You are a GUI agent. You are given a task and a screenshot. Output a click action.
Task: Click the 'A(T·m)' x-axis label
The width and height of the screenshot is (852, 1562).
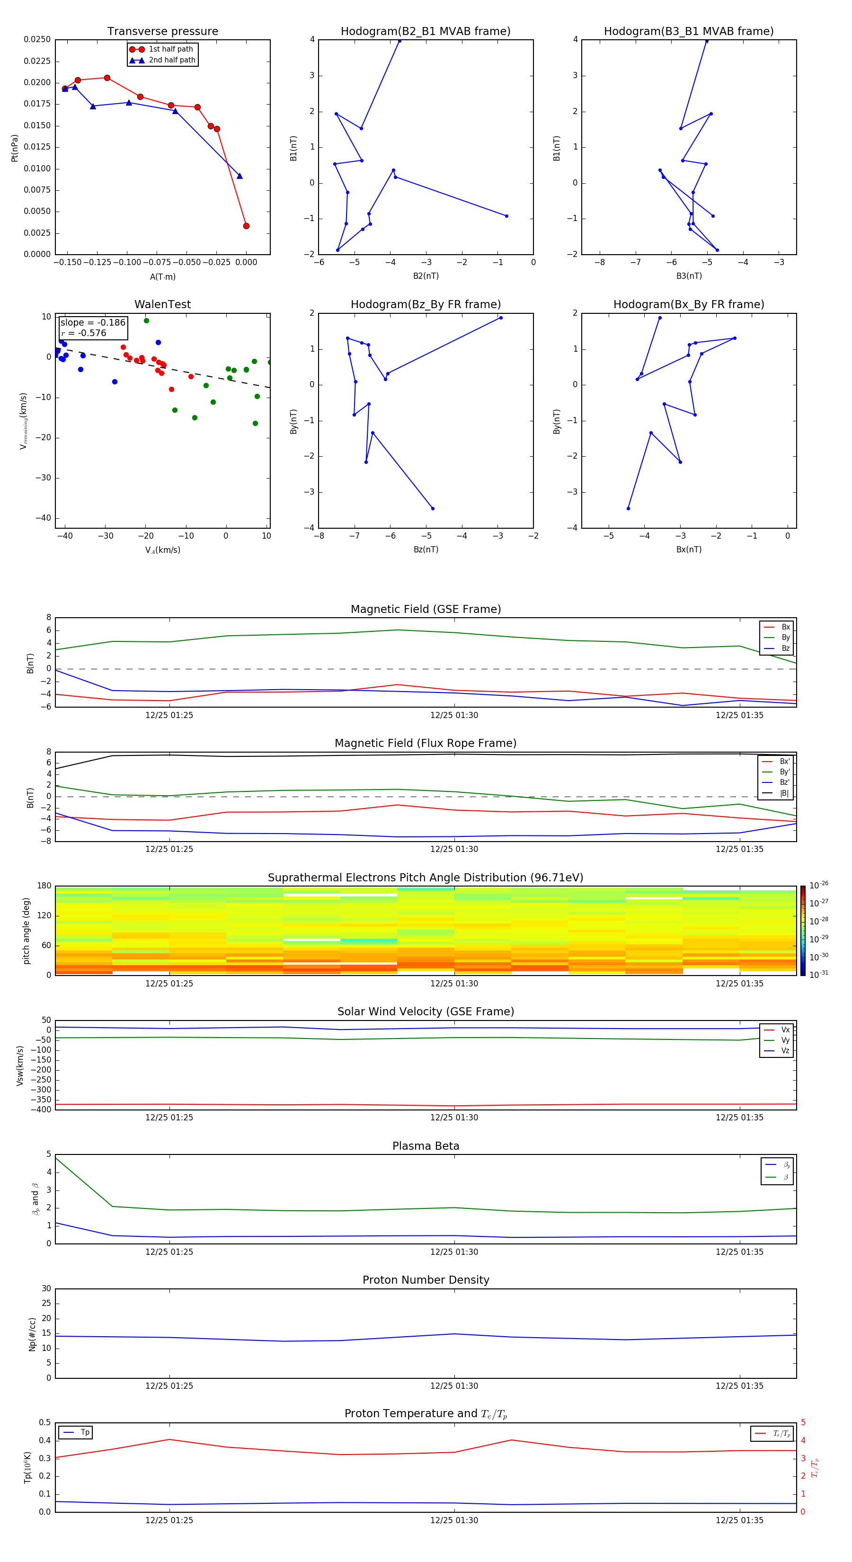162,277
